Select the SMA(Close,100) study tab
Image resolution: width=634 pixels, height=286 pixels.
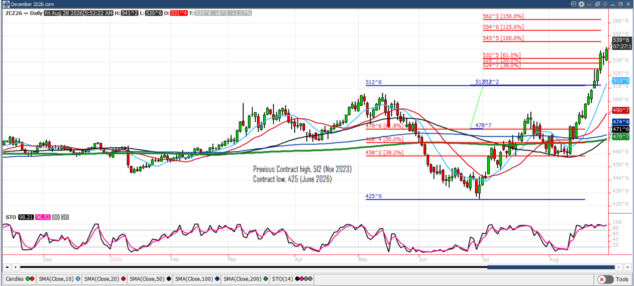pyautogui.click(x=197, y=279)
